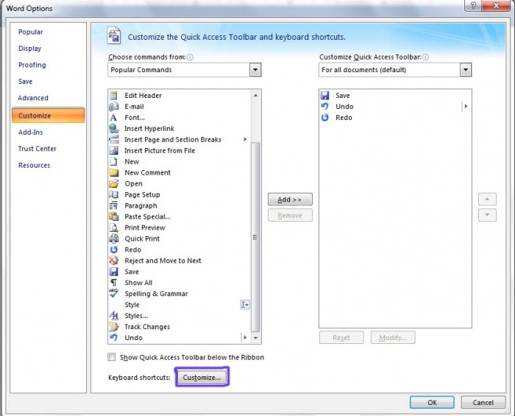Select the Styles command icon
This screenshot has height=416, width=515.
[113, 316]
